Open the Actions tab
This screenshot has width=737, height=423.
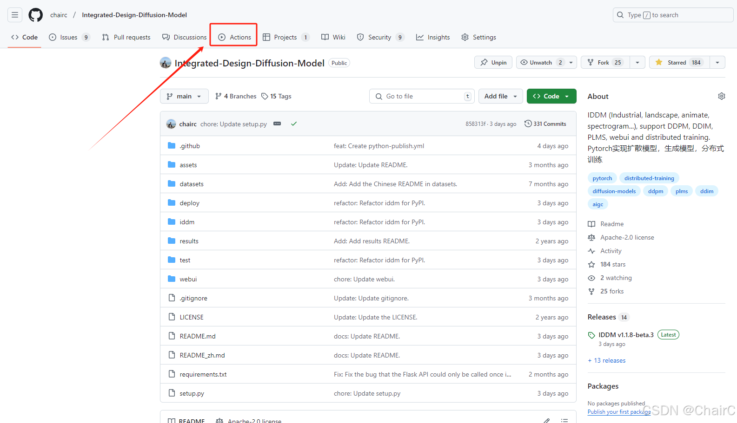235,37
